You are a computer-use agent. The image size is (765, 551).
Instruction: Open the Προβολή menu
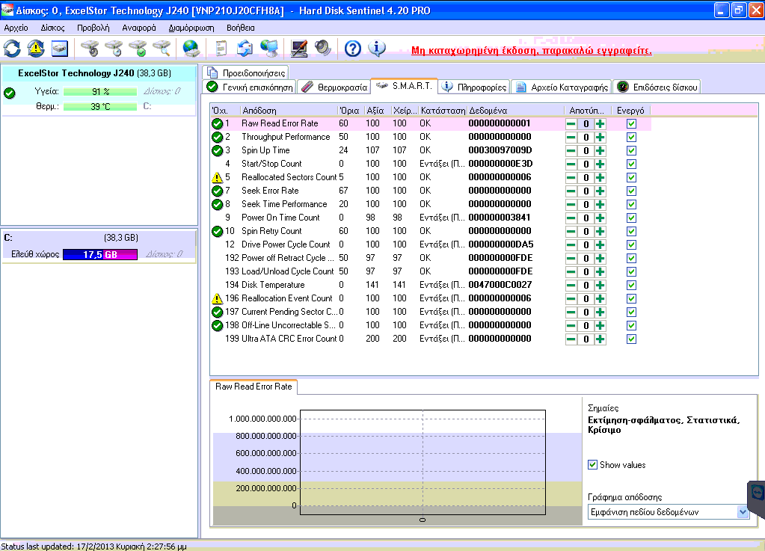click(x=93, y=28)
